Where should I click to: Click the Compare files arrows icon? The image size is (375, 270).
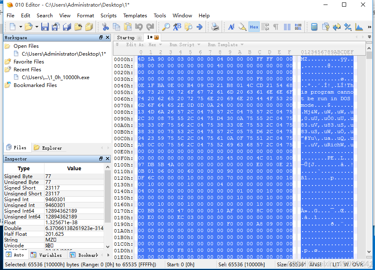[337, 27]
